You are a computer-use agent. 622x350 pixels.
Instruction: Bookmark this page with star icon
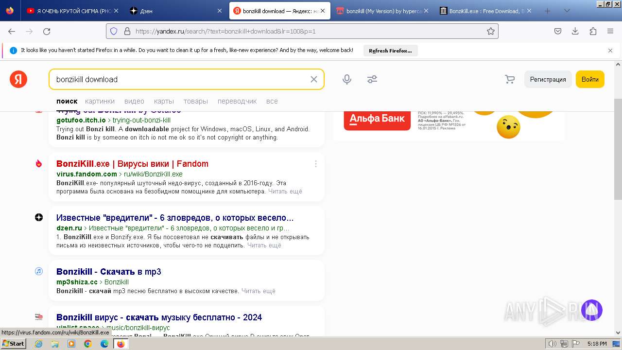pos(491,31)
